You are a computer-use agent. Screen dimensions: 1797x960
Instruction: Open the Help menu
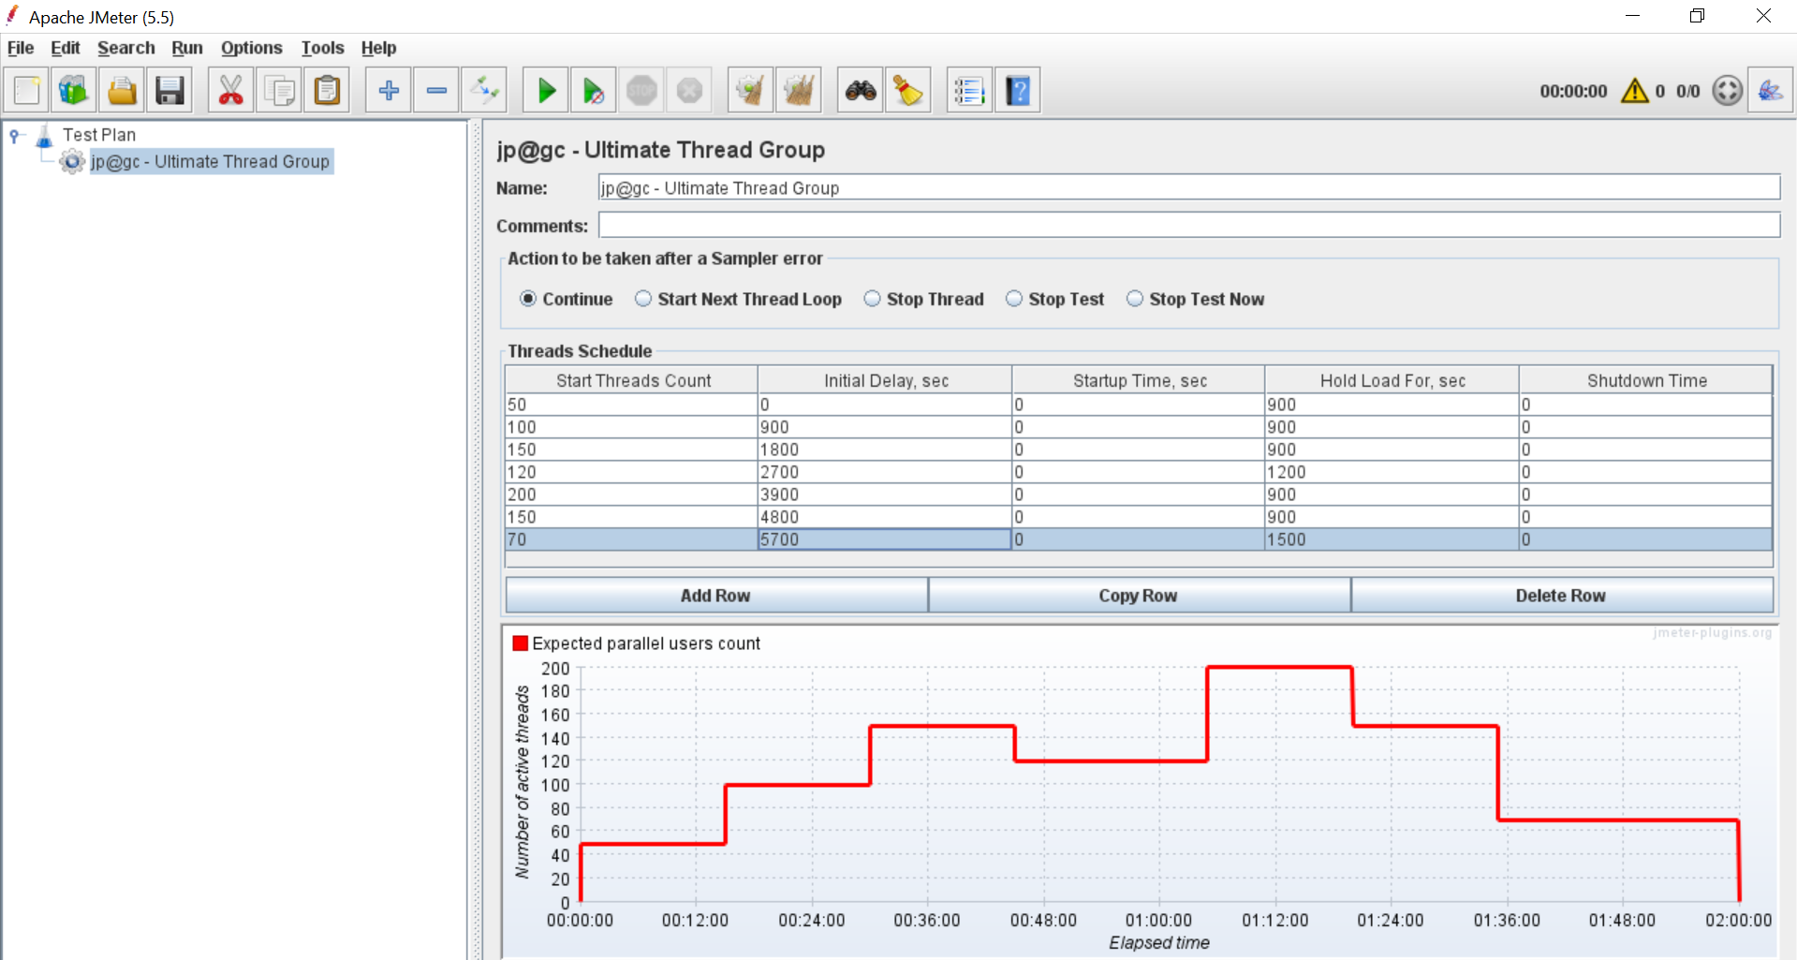(x=379, y=48)
